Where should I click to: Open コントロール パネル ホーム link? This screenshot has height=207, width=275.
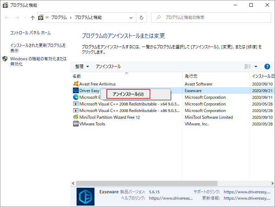coord(30,33)
